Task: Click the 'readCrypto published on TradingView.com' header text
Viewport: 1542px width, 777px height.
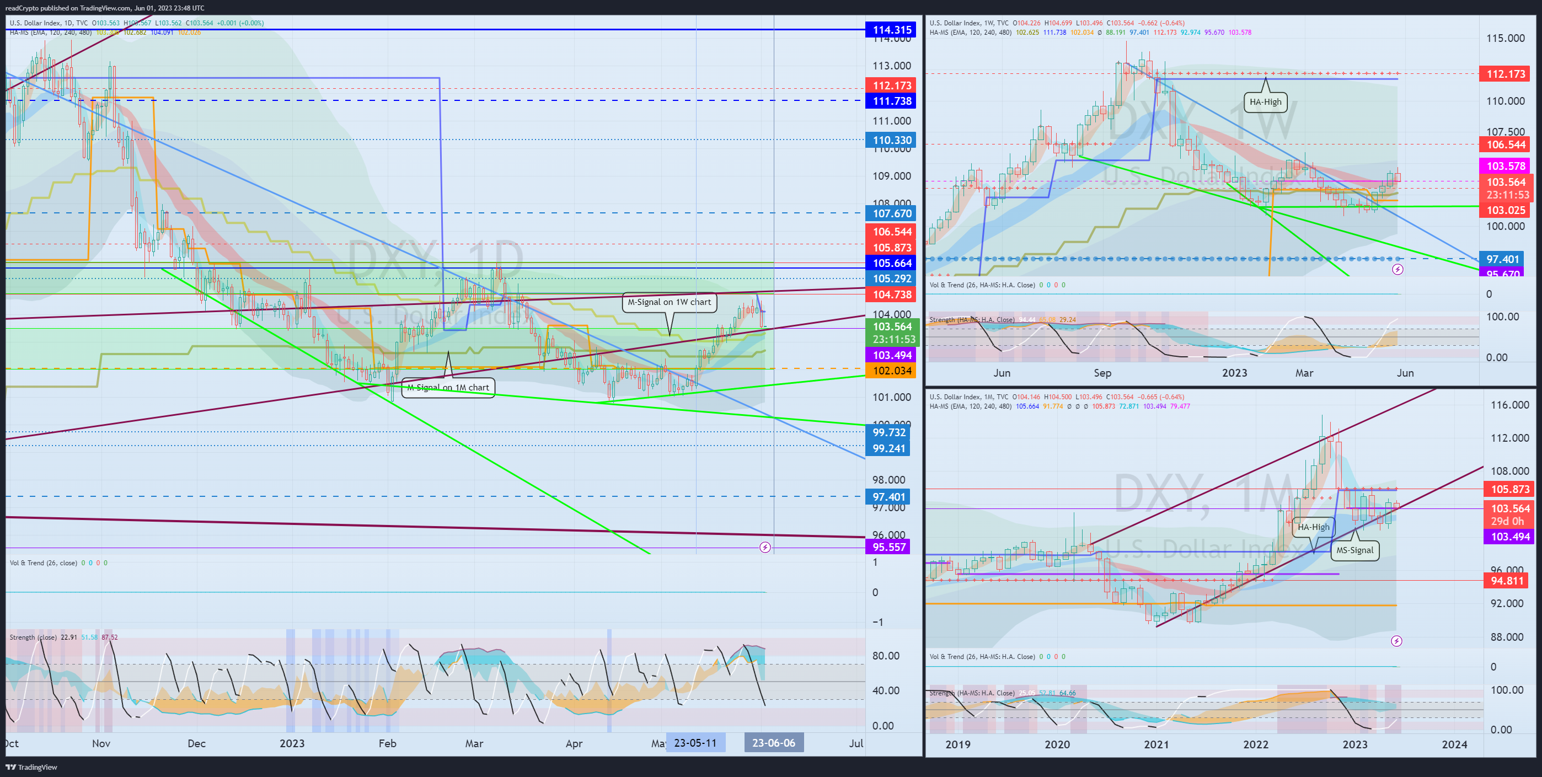Action: coord(68,8)
